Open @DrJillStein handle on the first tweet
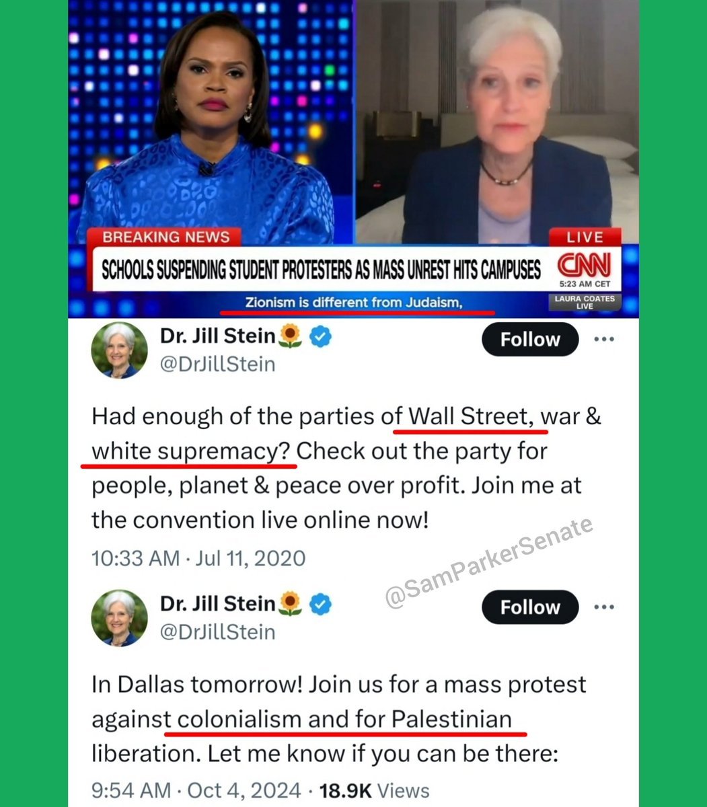Image resolution: width=707 pixels, height=807 pixels. [218, 364]
